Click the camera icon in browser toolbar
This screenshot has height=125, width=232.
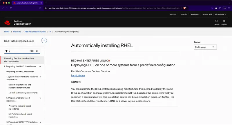click(216, 8)
